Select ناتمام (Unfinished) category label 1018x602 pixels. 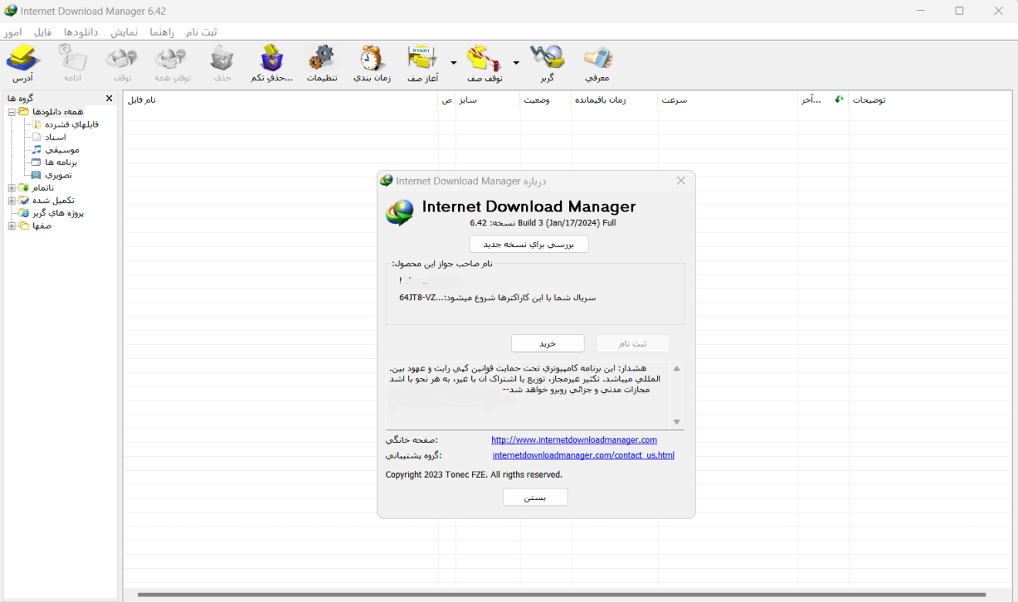tap(43, 188)
